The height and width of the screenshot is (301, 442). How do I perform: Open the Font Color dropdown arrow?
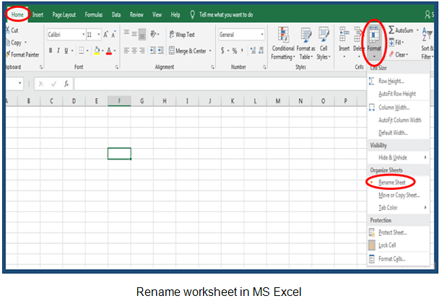115,51
